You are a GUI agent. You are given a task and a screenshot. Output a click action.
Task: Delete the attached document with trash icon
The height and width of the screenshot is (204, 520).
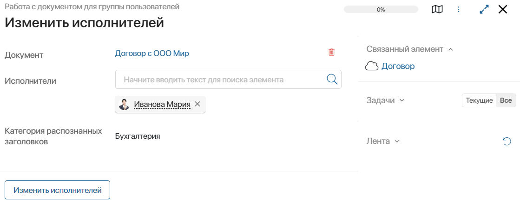pyautogui.click(x=331, y=52)
